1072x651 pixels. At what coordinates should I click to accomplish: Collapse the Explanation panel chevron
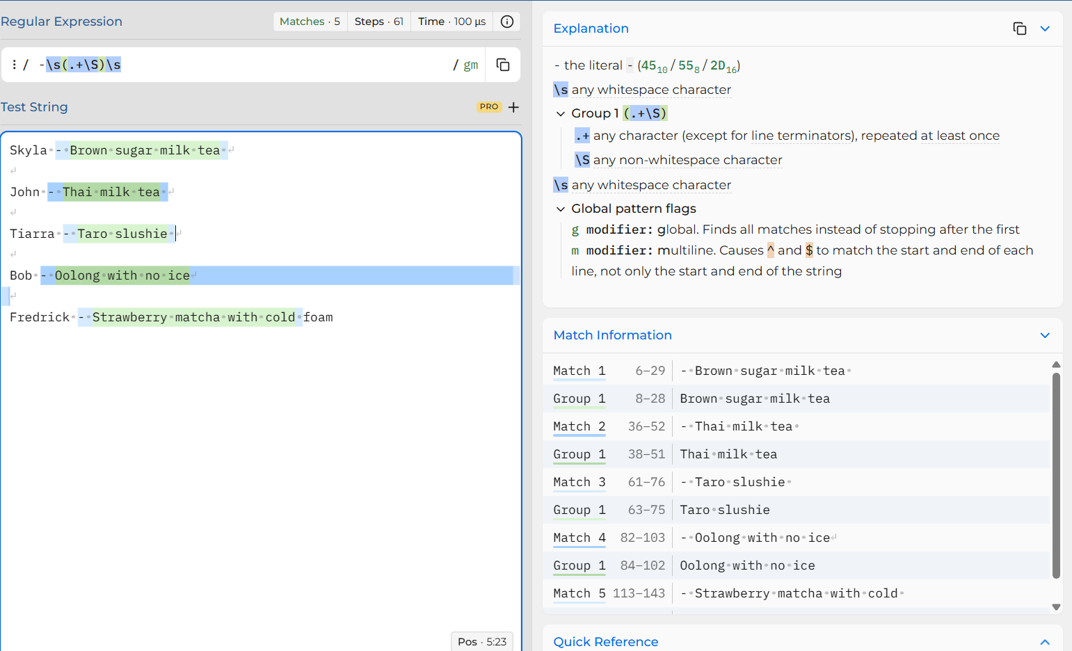(x=1045, y=29)
